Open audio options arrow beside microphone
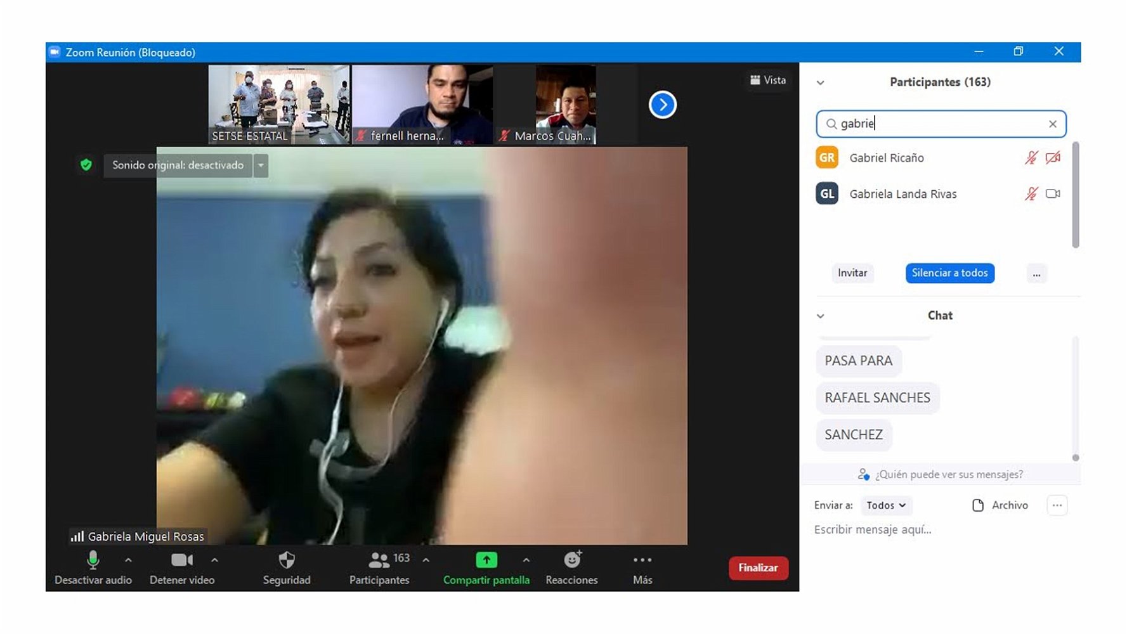The height and width of the screenshot is (634, 1127). [x=128, y=560]
